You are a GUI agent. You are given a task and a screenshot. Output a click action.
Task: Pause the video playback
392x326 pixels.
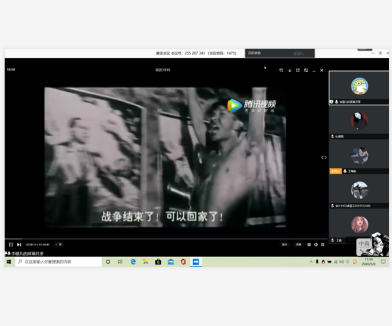pyautogui.click(x=11, y=245)
